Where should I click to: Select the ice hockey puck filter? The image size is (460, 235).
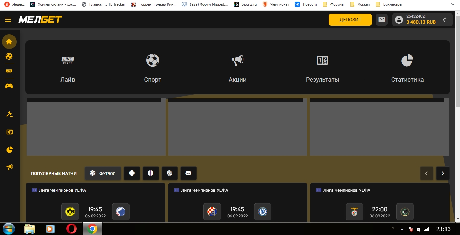pyautogui.click(x=189, y=173)
